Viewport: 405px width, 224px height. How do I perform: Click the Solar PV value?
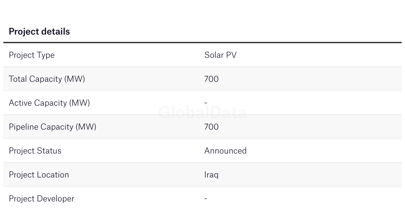pos(220,55)
